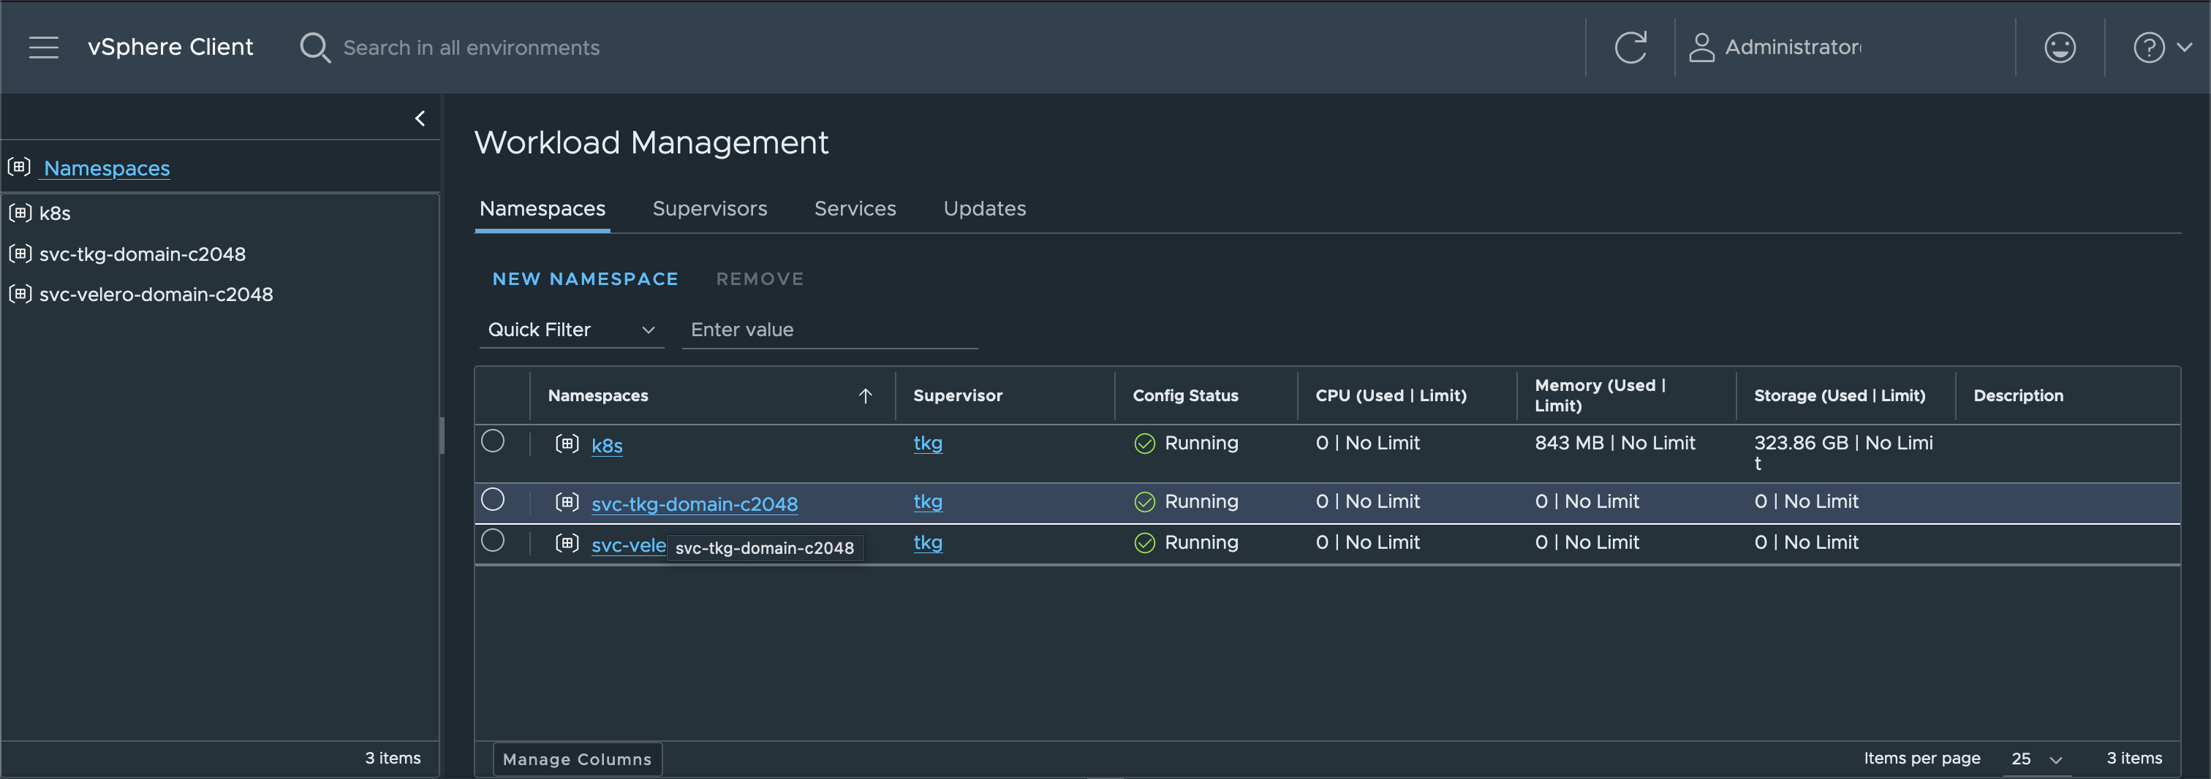Open the smiley feedback icon
The width and height of the screenshot is (2211, 779).
(x=2059, y=47)
